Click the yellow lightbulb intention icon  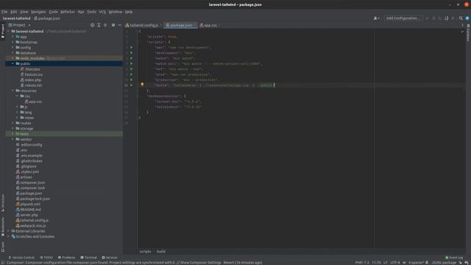142,85
